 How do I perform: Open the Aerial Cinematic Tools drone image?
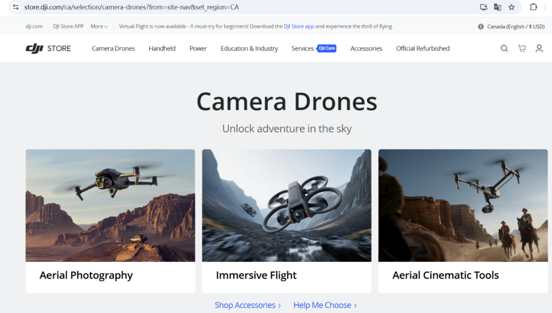[463, 205]
